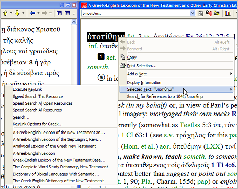Screen dimensions: 238x189
Task: Follow the TestIss abbreviation link
Action: (x=190, y=125)
